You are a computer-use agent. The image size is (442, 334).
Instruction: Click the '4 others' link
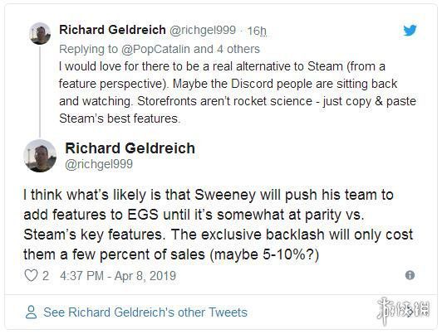pos(238,49)
